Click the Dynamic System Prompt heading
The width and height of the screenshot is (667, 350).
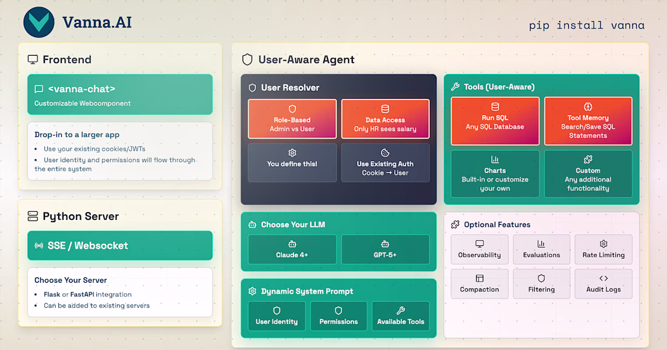click(x=307, y=291)
